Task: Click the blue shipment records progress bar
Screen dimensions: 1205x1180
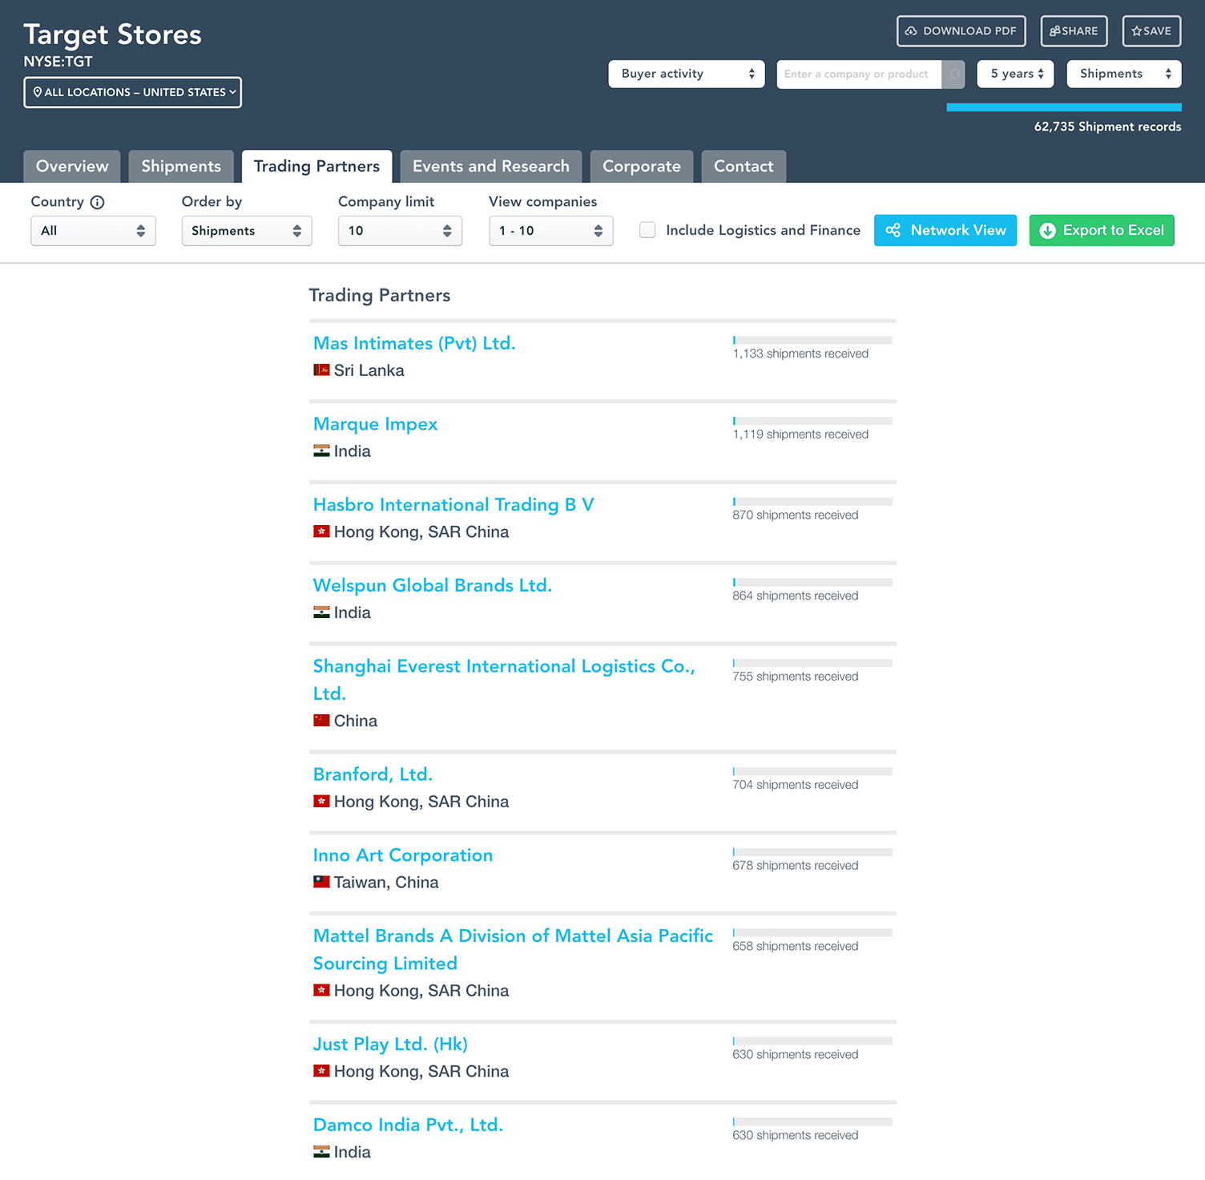Action: click(1063, 107)
